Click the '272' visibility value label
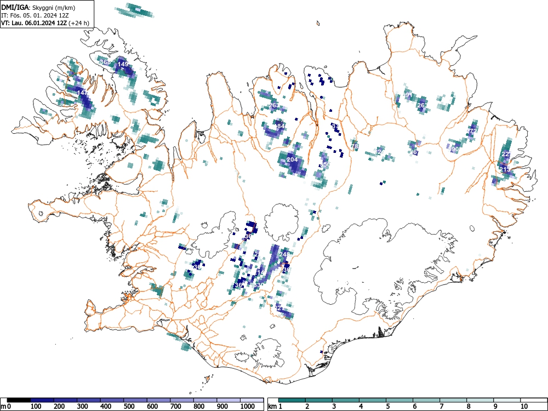Screen dimensions: 548x411 click(x=472, y=131)
